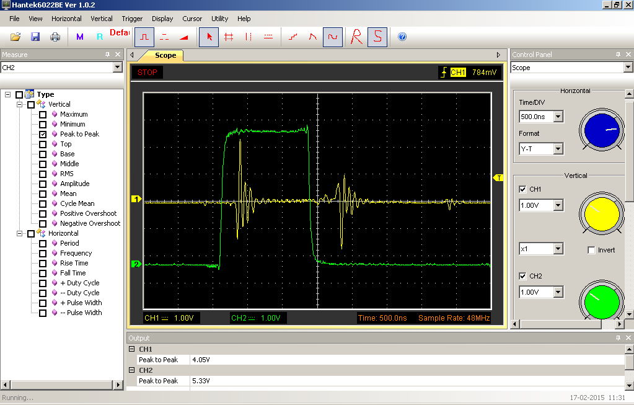This screenshot has height=405, width=634.
Task: Open the Horizontal menu
Action: click(x=66, y=19)
